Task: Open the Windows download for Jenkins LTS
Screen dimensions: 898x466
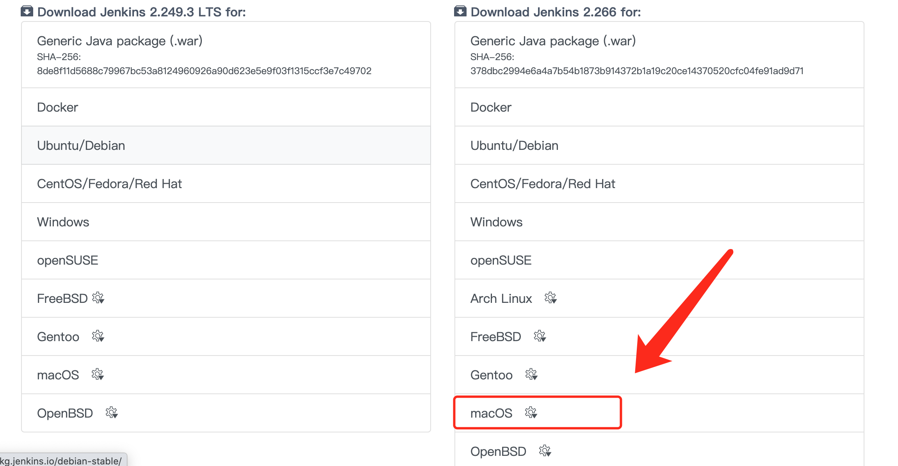Action: click(x=226, y=222)
